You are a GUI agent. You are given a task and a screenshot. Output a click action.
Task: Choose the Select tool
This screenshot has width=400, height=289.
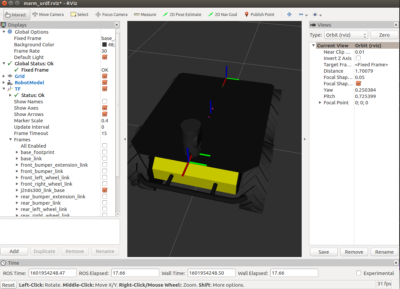coord(79,15)
